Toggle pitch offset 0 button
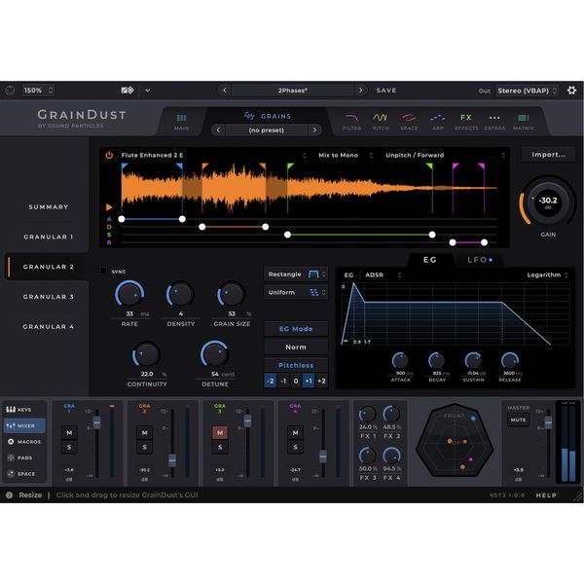 click(x=296, y=381)
